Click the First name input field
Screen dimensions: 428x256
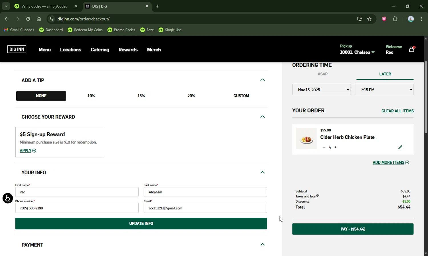point(77,192)
